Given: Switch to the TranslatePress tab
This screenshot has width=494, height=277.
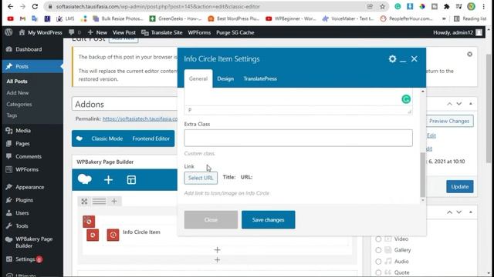Looking at the screenshot, I should pyautogui.click(x=260, y=78).
